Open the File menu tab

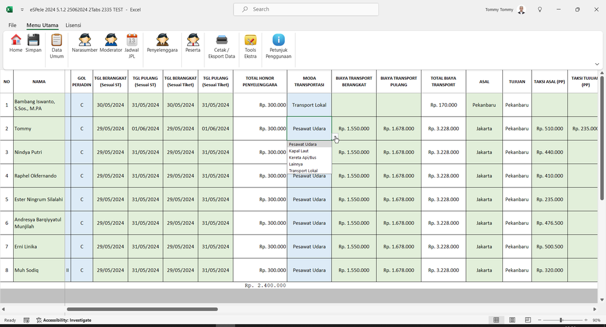(x=12, y=25)
